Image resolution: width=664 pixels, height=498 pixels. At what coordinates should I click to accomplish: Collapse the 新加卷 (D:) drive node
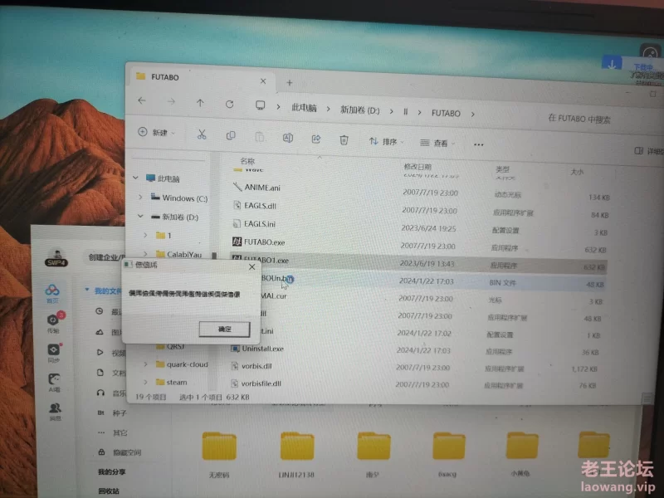point(140,216)
